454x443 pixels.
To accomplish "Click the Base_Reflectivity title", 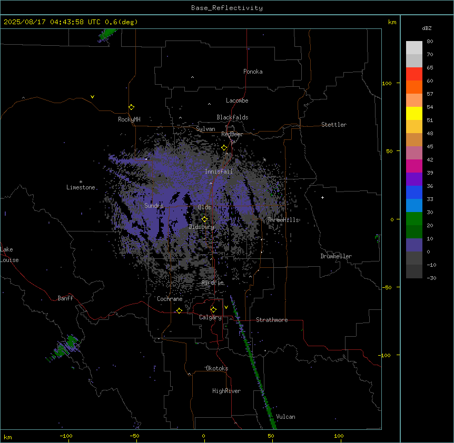I will click(x=227, y=8).
